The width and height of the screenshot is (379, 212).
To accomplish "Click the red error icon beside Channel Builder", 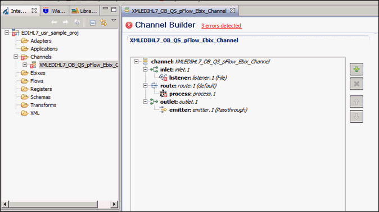I will click(129, 25).
